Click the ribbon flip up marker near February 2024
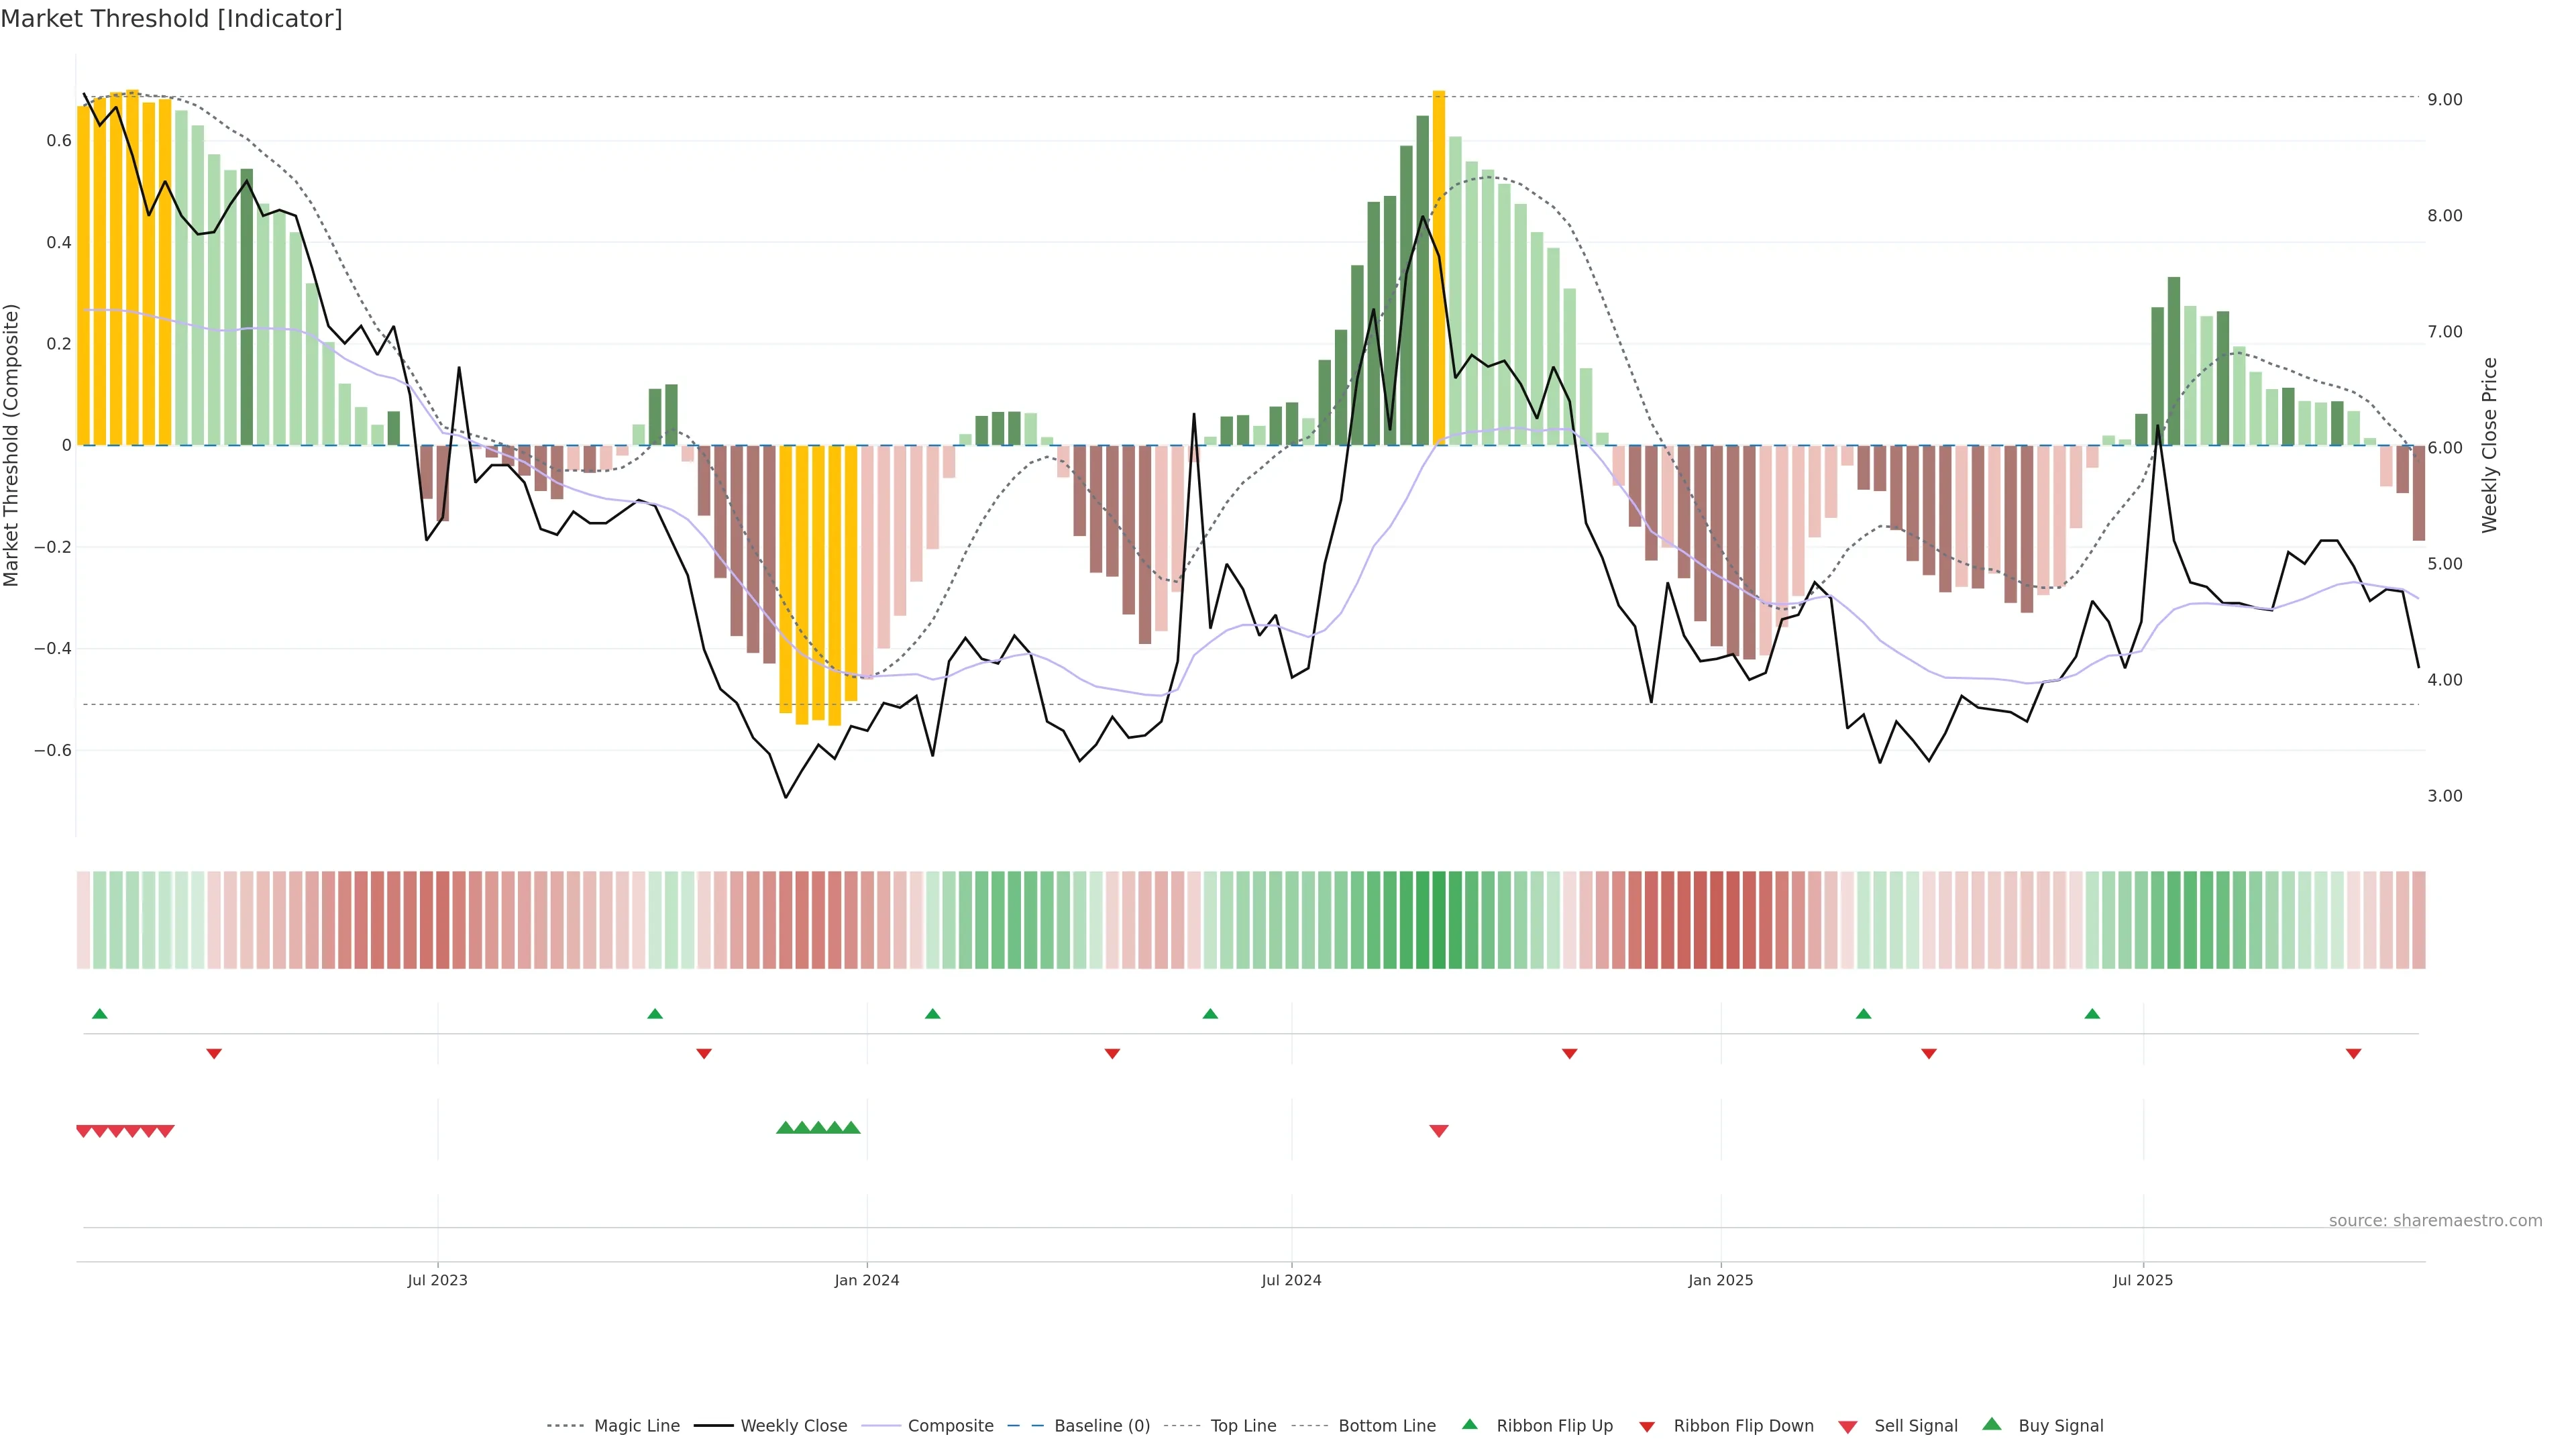Viewport: 2576px width, 1449px height. pos(933,1014)
